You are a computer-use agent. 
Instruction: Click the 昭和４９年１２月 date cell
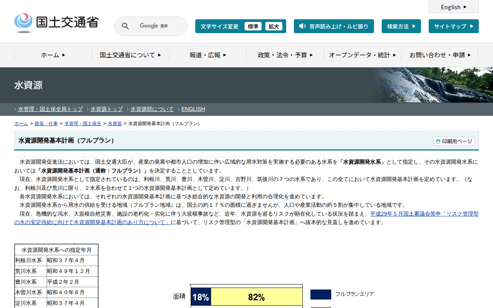72,271
